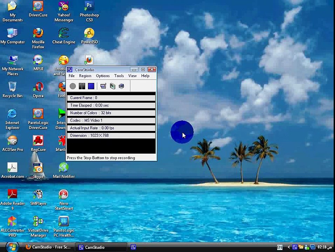
Task: Expand hidden system tray icons arrow
Action: click(289, 247)
